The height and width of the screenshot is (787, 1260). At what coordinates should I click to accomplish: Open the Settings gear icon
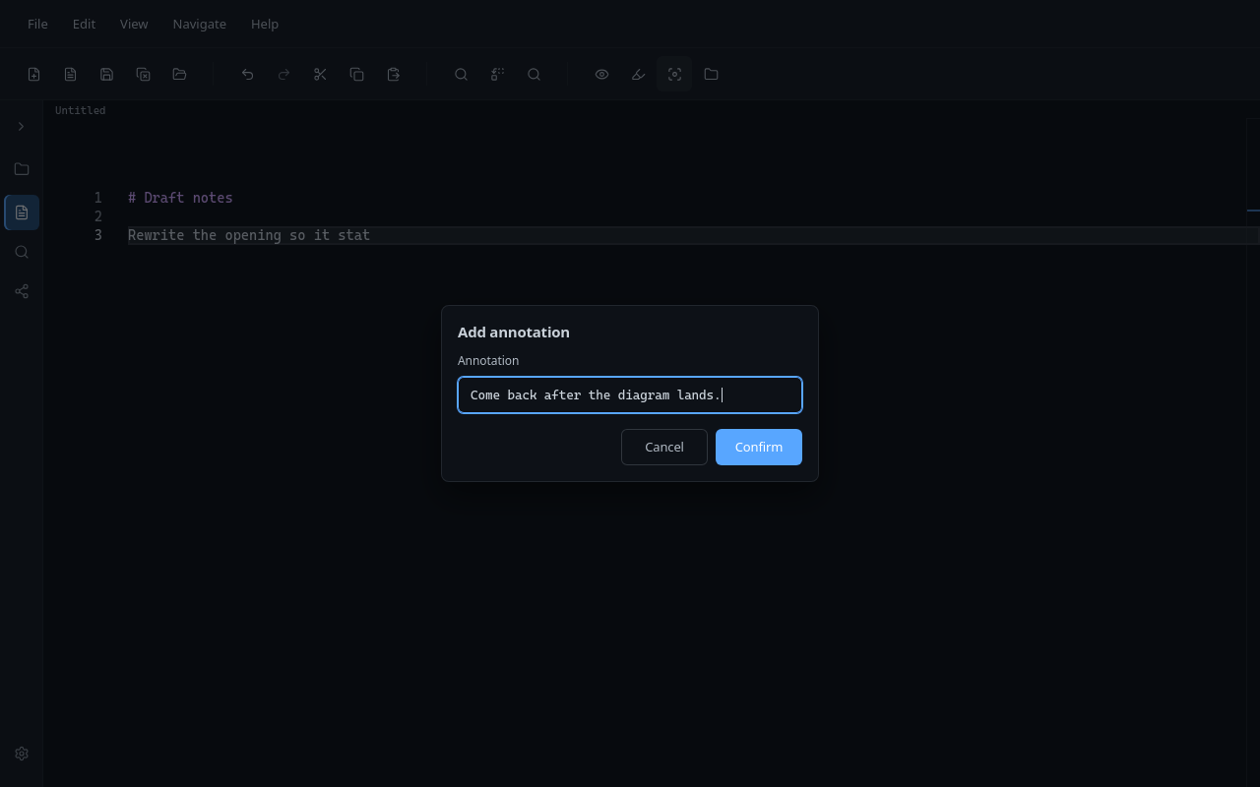[x=22, y=754]
